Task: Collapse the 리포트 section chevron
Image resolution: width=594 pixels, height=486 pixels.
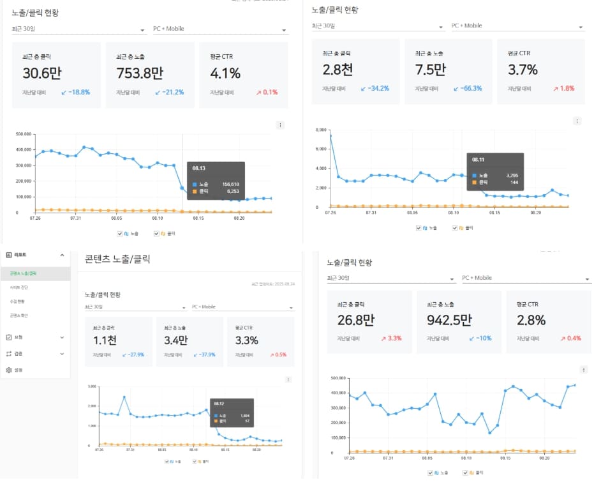Action: coord(62,255)
